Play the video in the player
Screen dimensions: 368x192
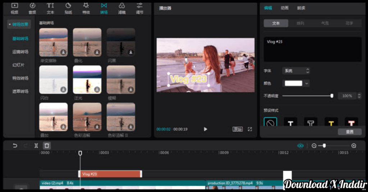click(x=205, y=129)
